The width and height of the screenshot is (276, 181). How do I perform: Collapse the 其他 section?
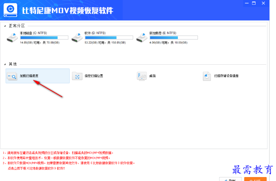pyautogui.click(x=5, y=64)
